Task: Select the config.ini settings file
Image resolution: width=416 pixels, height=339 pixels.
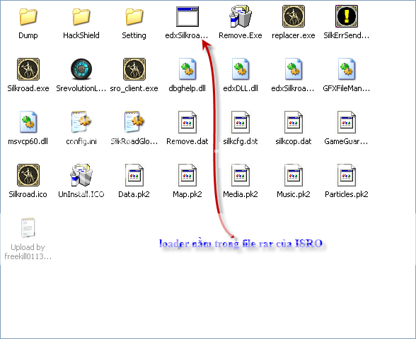Action: (81, 121)
